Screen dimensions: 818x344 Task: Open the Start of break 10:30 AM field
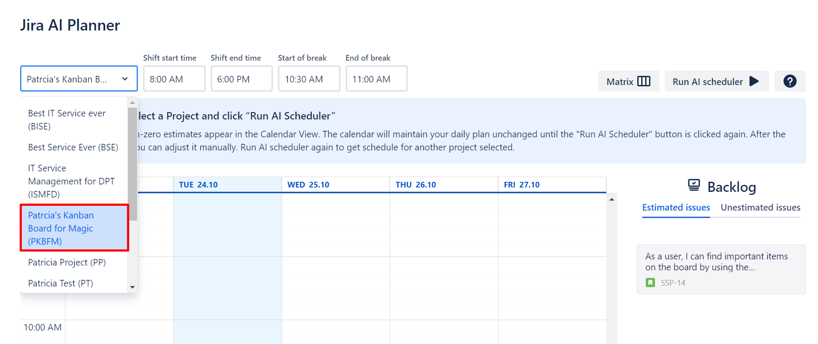point(309,78)
